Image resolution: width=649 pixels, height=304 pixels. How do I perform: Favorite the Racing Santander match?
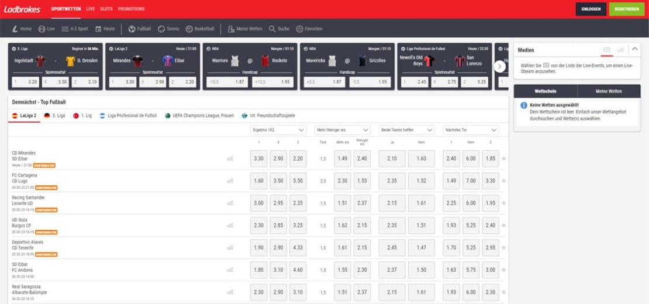[504, 203]
